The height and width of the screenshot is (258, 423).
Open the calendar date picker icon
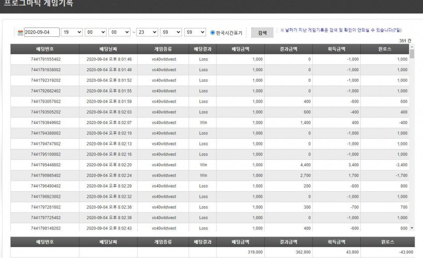coord(20,33)
